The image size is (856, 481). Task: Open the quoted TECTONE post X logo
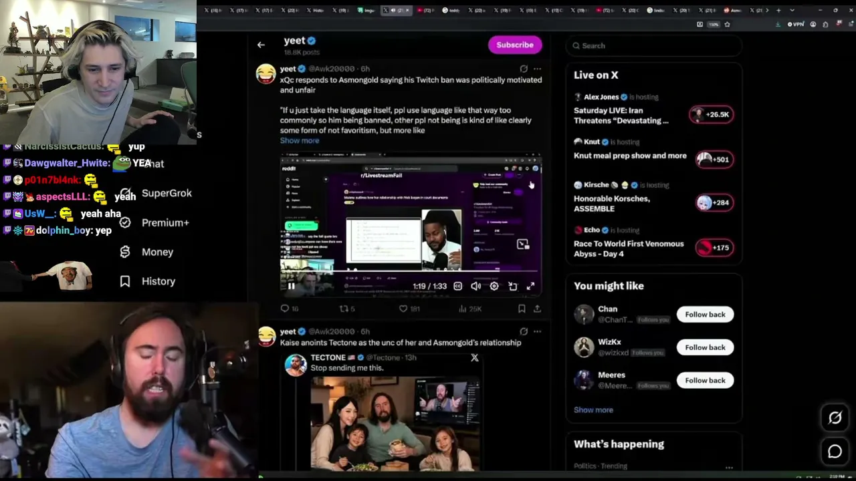[x=475, y=358]
